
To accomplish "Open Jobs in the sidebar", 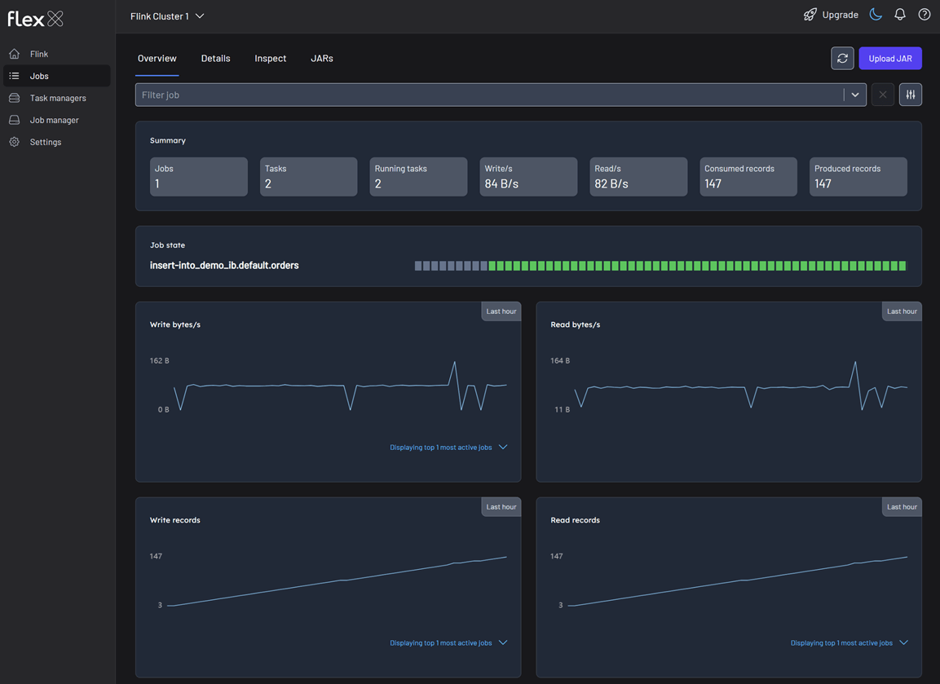I will click(x=57, y=76).
